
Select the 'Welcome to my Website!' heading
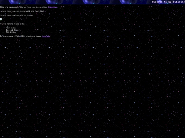tap(168, 2)
